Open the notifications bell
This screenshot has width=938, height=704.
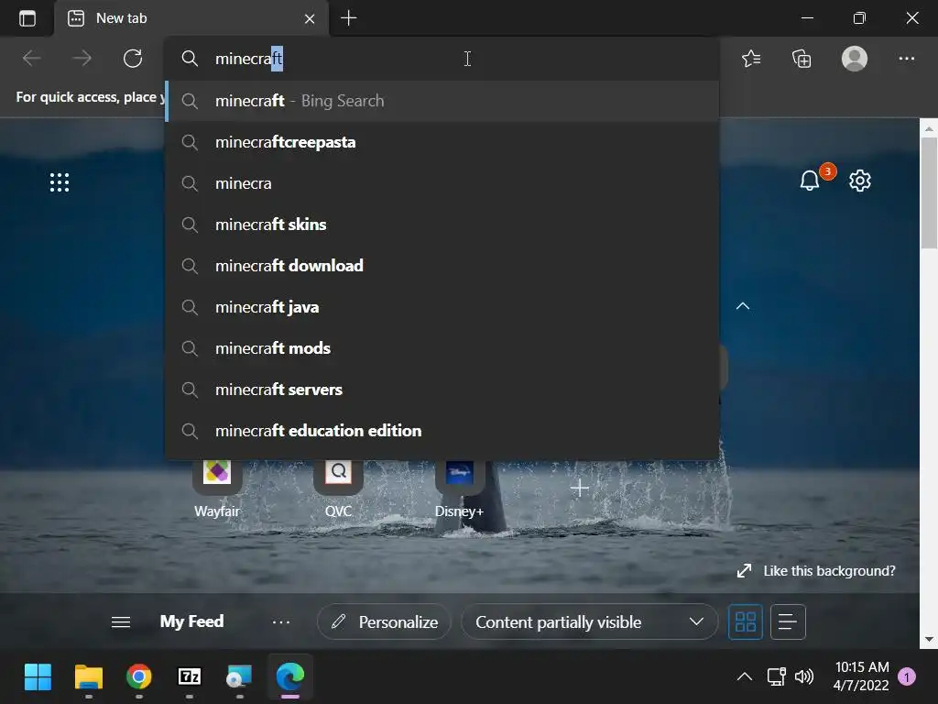click(810, 181)
